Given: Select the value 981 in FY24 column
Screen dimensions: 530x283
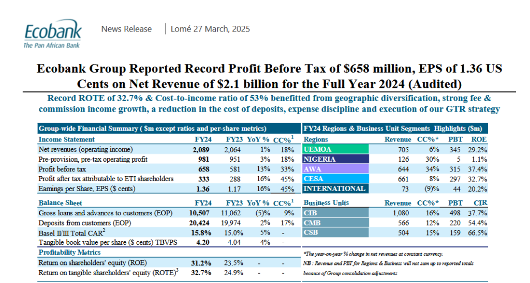Looking at the screenshot, I should click(203, 159).
